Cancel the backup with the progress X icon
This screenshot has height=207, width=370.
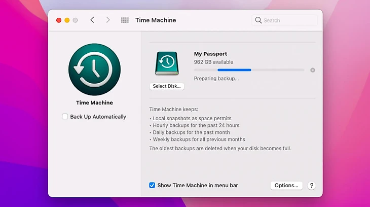pos(313,70)
